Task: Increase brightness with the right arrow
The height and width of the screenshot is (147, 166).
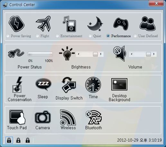Action: [x=101, y=54]
